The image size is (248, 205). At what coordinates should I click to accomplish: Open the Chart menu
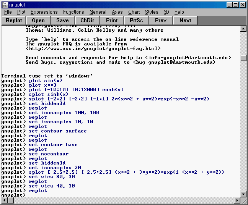pyautogui.click(x=134, y=12)
